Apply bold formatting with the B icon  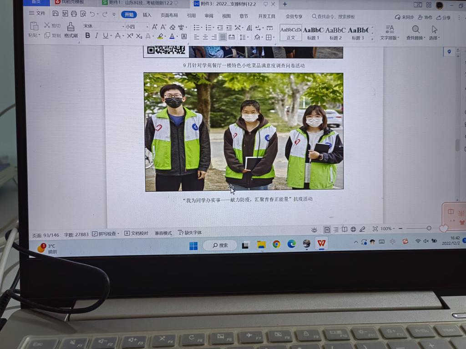click(x=87, y=36)
